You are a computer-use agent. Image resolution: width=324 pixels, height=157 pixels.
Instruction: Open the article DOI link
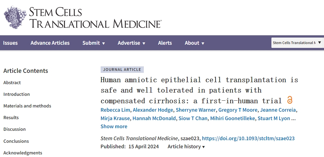(248, 138)
